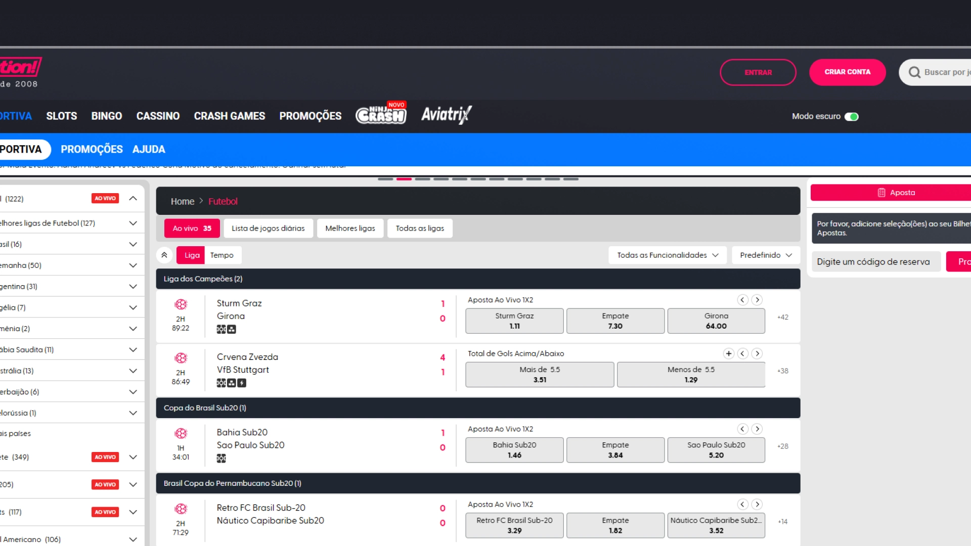
Task: Click AO VIVO badge next to (349)
Action: 105,457
